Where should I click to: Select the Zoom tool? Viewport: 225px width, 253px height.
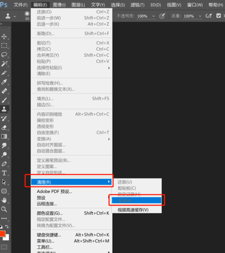[4, 209]
